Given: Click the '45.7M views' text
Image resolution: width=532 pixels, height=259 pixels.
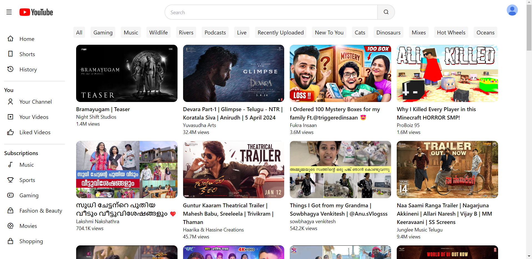Looking at the screenshot, I should pyautogui.click(x=196, y=237).
